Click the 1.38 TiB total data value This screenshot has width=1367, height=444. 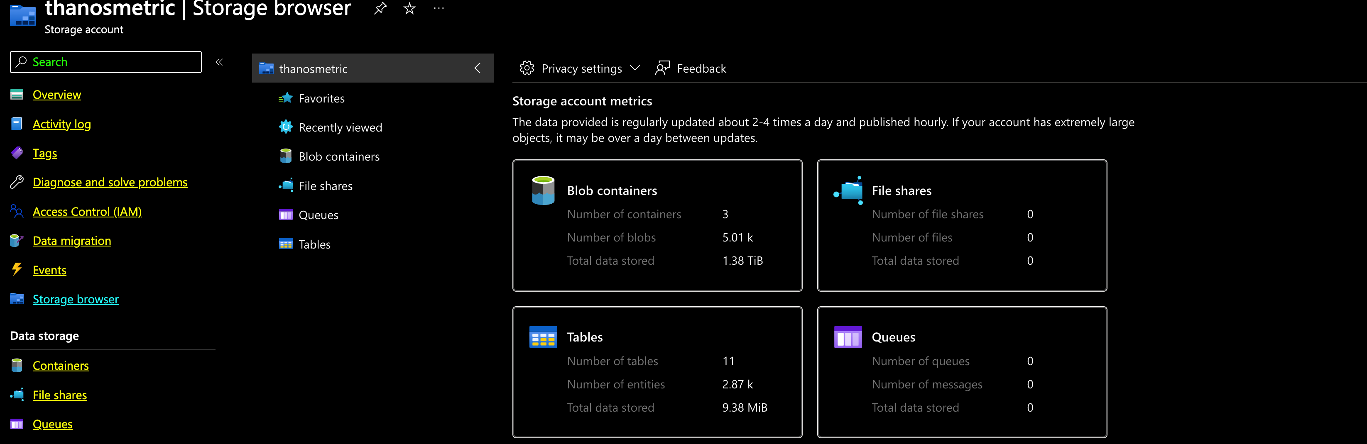(742, 261)
